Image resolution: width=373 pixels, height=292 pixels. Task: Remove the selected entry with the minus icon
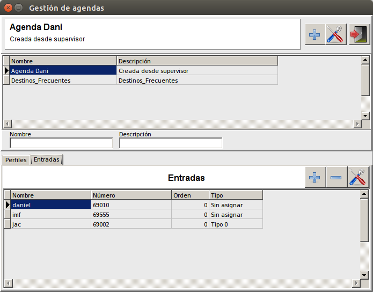click(x=336, y=177)
